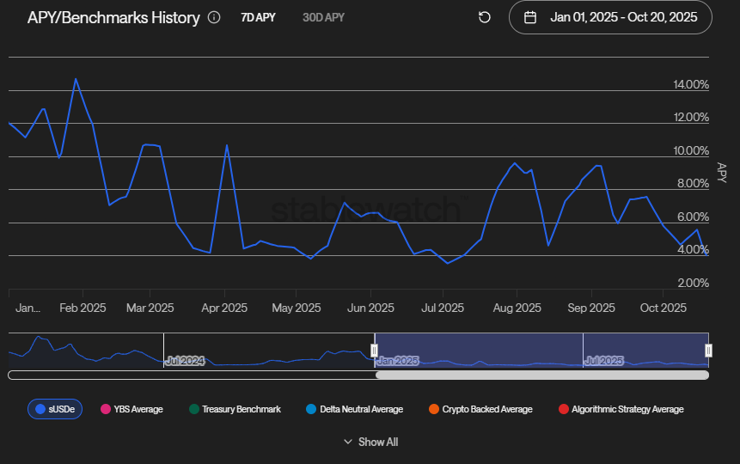Click the Jul 2025 marker in the navigator
This screenshot has width=740, height=464.
pyautogui.click(x=604, y=361)
